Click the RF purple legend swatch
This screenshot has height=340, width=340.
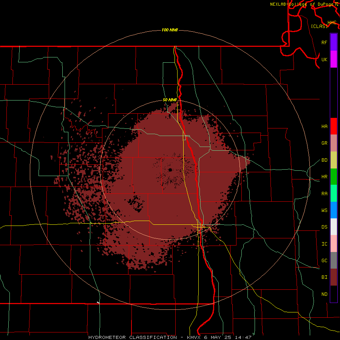click(334, 42)
